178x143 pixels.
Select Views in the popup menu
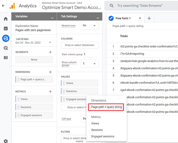95,123
